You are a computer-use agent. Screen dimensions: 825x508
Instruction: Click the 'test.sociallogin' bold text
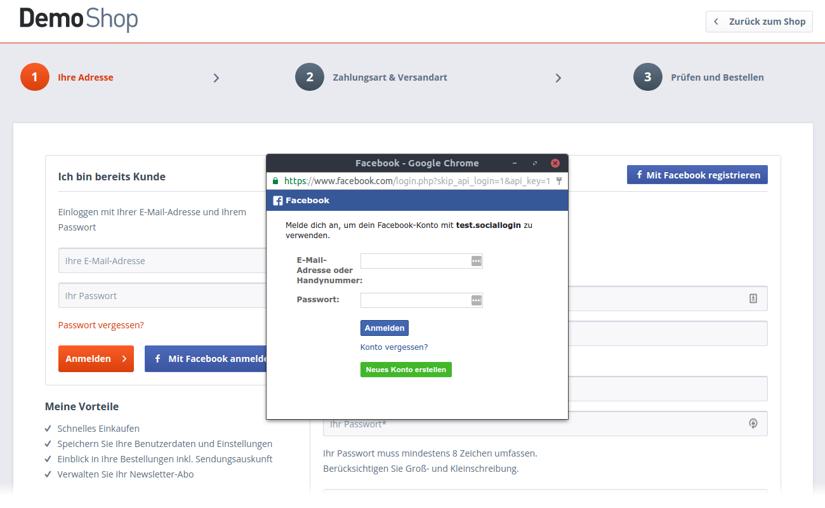pos(489,225)
